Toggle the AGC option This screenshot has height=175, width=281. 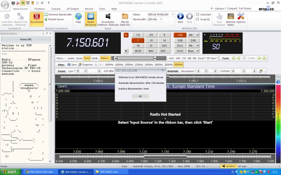coord(172,58)
